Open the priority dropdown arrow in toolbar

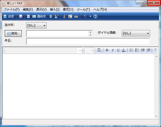point(90,16)
